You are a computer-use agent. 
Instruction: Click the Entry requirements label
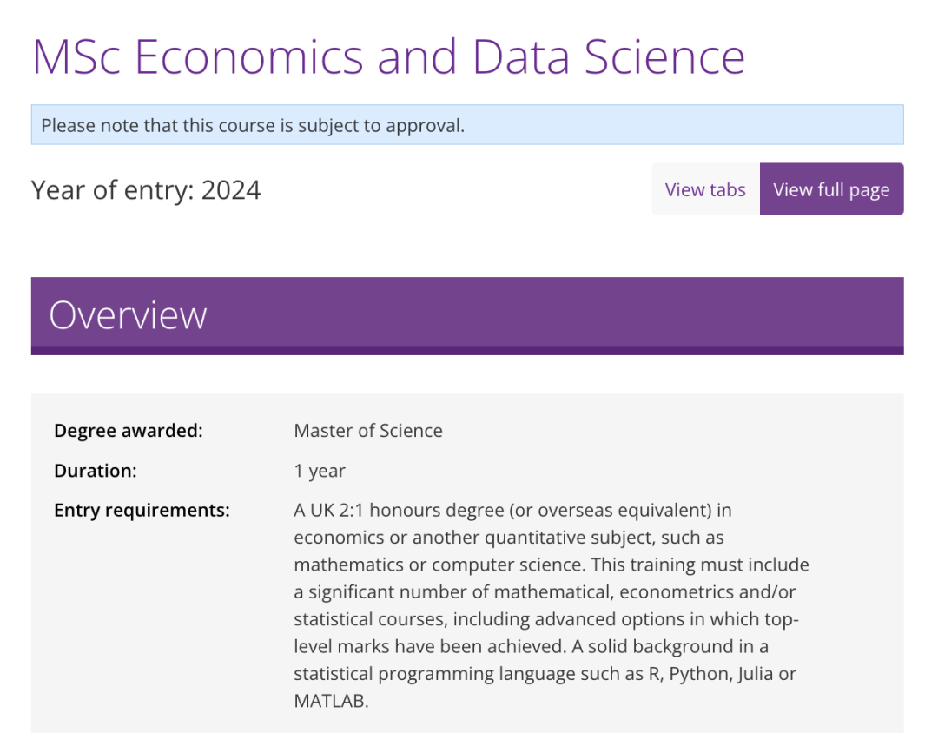[142, 511]
